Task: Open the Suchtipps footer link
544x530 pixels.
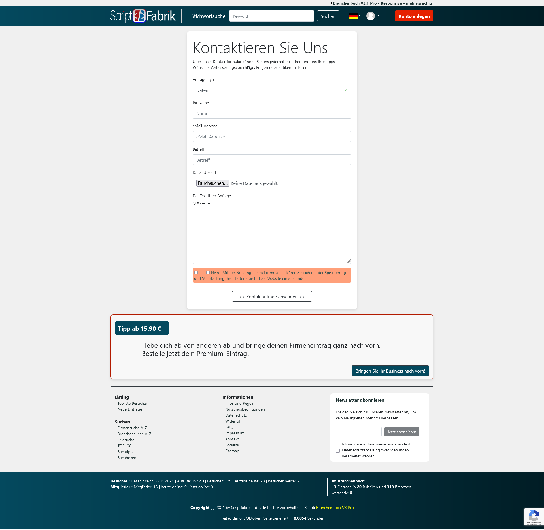Action: tap(126, 452)
